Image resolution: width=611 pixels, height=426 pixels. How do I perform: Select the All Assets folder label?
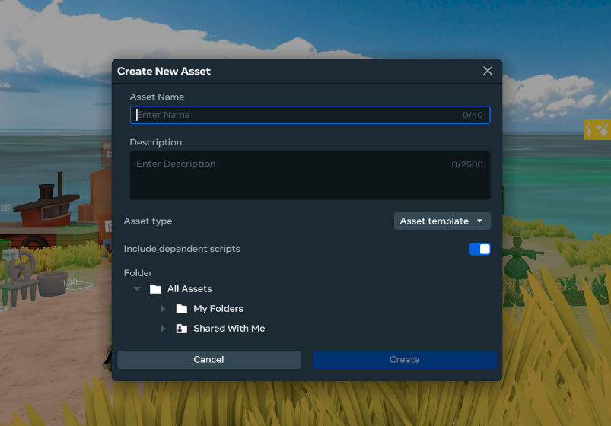coord(189,289)
